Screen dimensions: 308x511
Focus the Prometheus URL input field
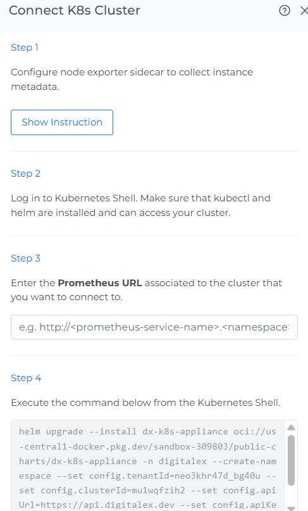point(154,327)
